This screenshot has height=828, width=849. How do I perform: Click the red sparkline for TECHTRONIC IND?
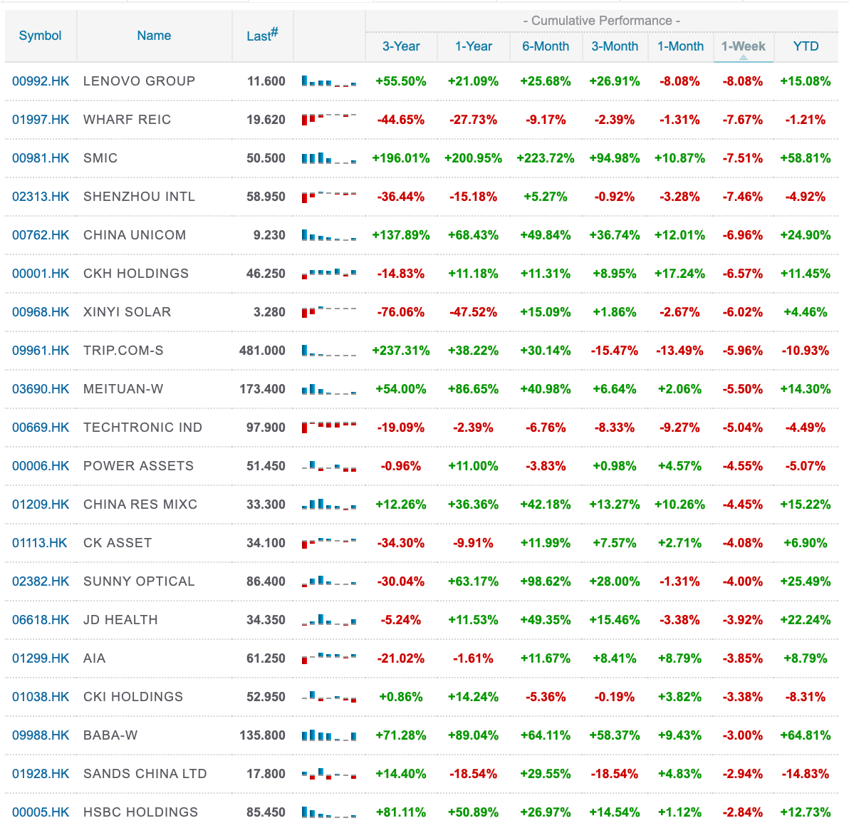click(329, 427)
